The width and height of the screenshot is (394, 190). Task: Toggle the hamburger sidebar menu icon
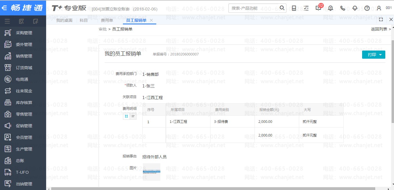point(7,21)
